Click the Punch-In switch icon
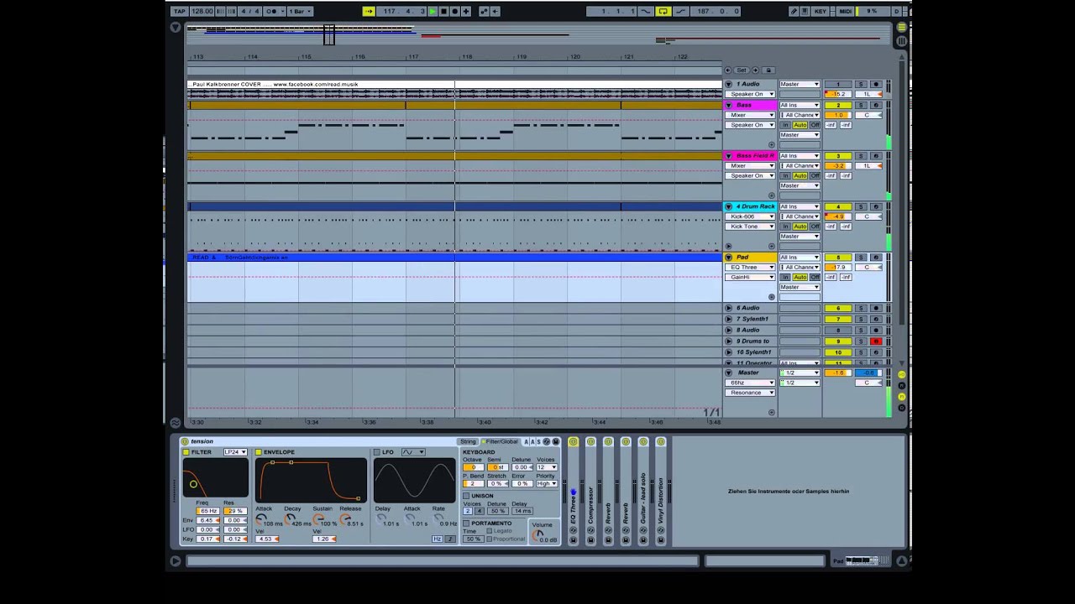This screenshot has height=604, width=1075. tap(646, 11)
